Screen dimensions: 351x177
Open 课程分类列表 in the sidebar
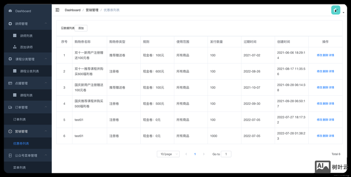click(x=29, y=71)
